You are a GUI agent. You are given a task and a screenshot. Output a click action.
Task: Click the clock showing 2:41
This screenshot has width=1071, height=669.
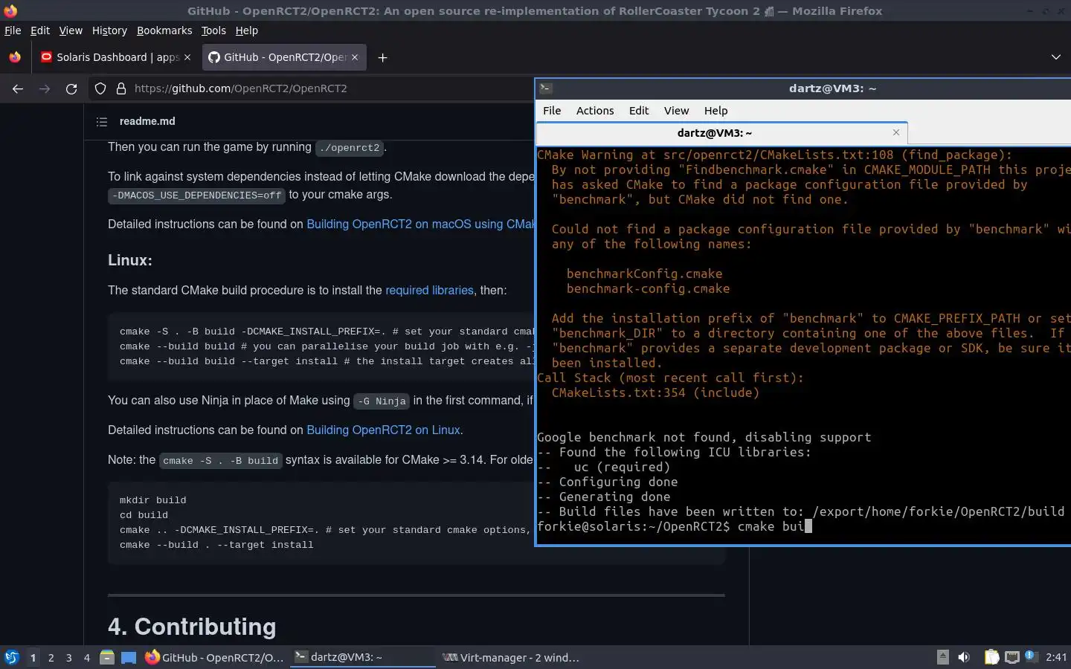coord(1056,657)
